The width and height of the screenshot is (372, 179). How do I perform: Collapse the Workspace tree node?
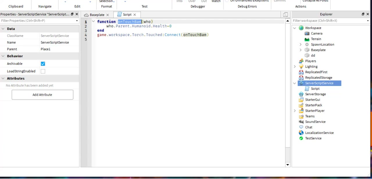[x=295, y=28]
